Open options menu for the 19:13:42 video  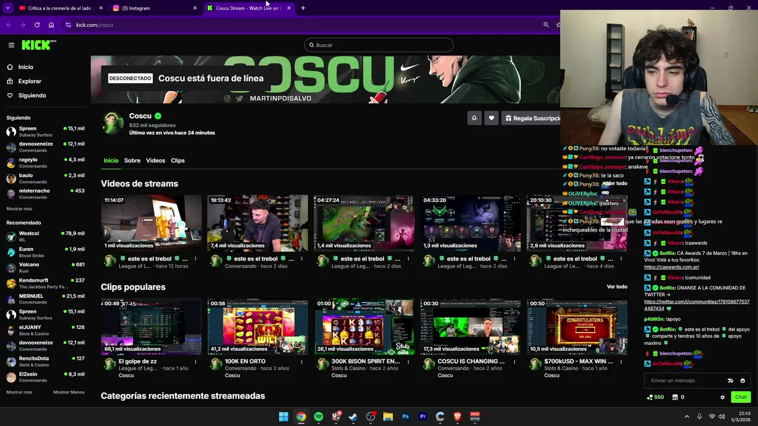301,259
